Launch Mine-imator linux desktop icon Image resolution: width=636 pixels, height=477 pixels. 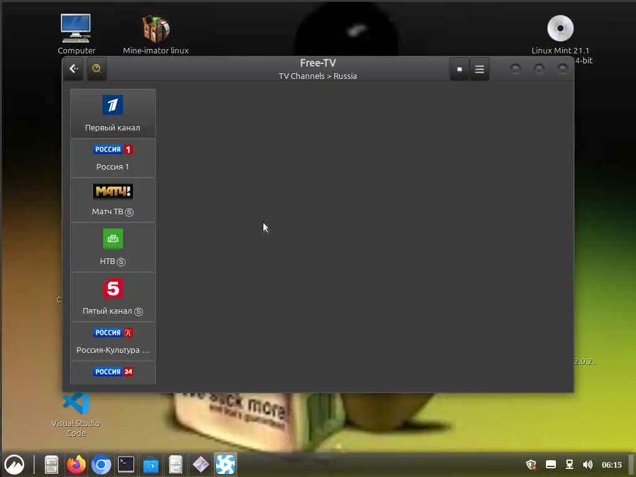point(156,34)
